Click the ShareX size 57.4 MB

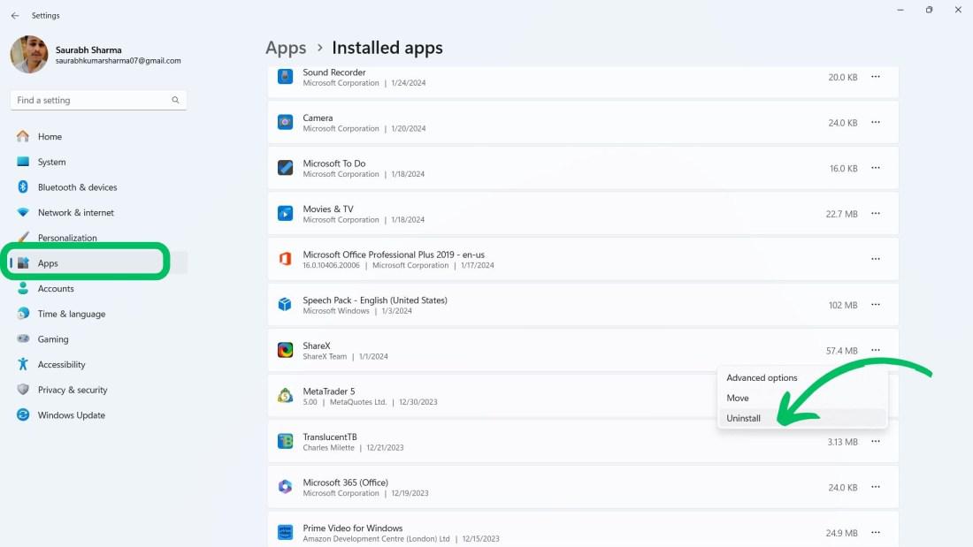click(x=841, y=351)
